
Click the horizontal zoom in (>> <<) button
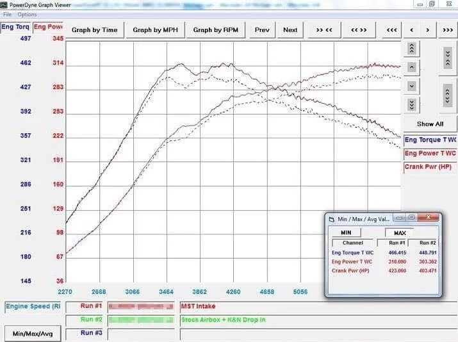324,30
